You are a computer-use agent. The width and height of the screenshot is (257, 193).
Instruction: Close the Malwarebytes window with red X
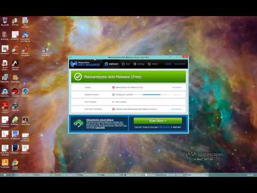[x=185, y=57]
